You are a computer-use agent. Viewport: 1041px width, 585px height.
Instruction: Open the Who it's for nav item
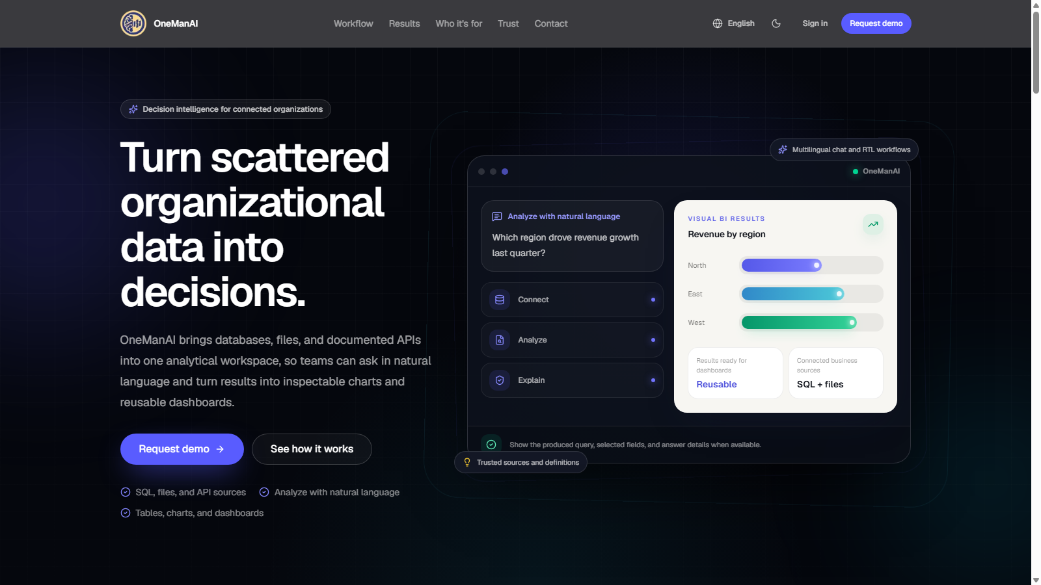coord(459,23)
